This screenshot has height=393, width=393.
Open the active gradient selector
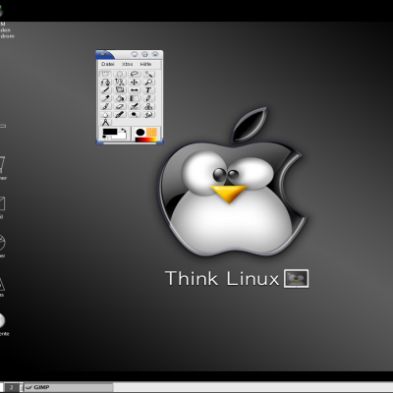(x=146, y=140)
